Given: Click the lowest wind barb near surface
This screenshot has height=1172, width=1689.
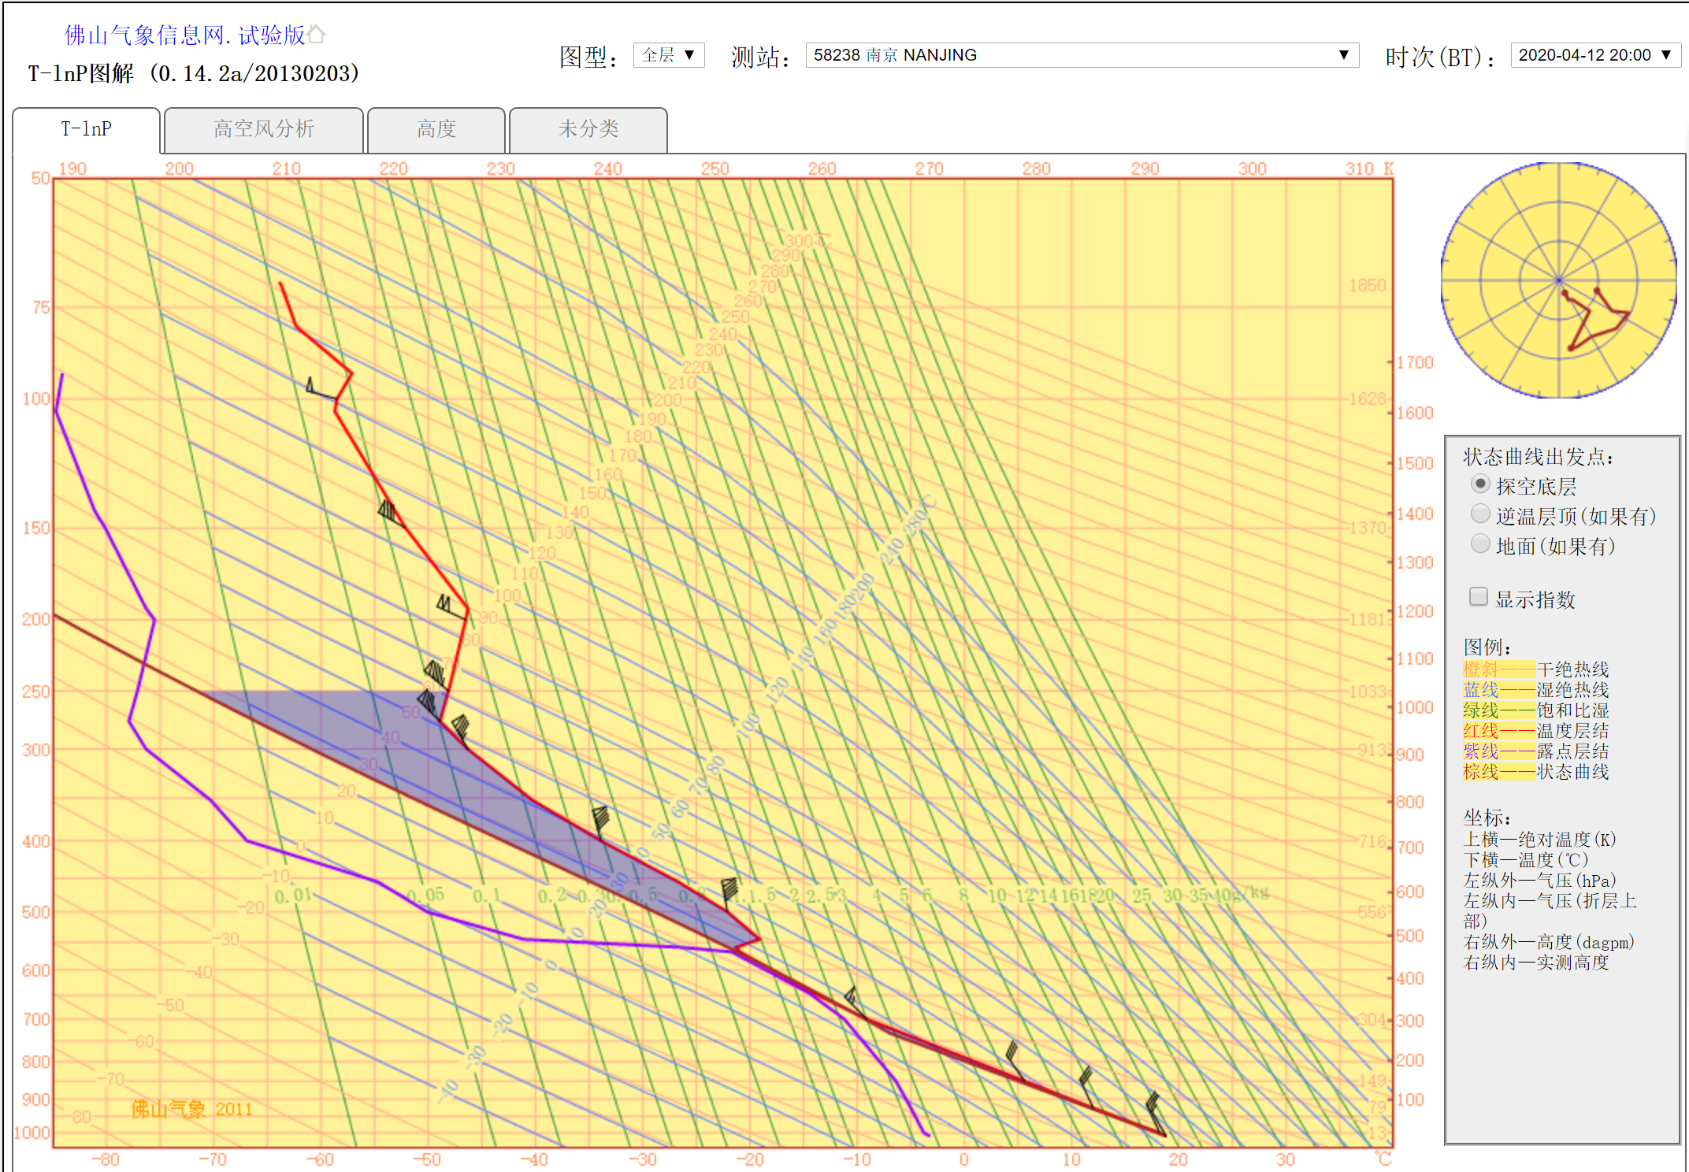Looking at the screenshot, I should coord(1156,1111).
